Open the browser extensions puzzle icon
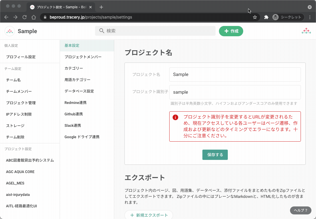Viewport: 316px width, 219px height. tap(266, 17)
